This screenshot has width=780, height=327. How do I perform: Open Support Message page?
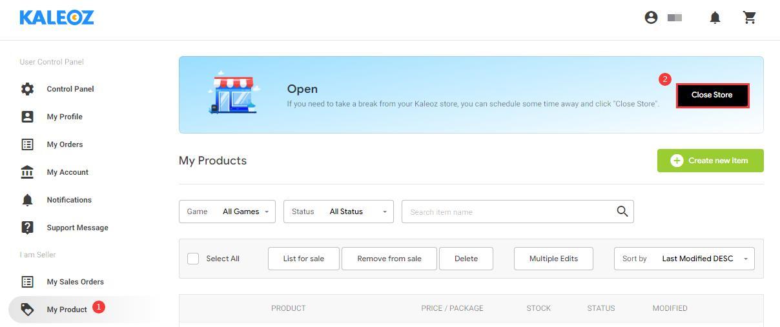coord(77,228)
